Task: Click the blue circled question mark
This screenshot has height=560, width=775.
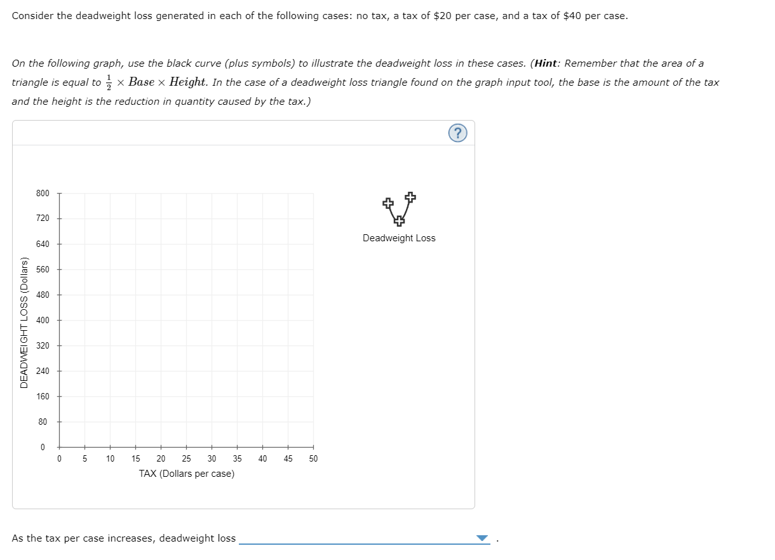Action: coord(457,132)
